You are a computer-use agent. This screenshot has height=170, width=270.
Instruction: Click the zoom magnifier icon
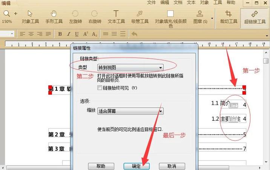click(6, 14)
